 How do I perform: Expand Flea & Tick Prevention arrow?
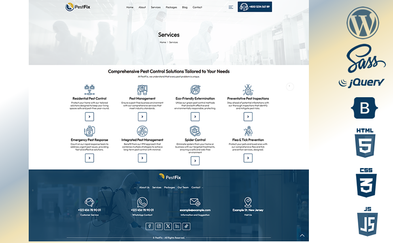point(248,158)
